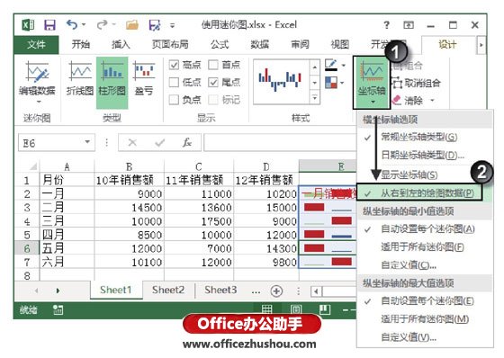Viewport: 504px width, 358px height.
Task: Choose 自定义值(V) maximum option
Action: 425,337
